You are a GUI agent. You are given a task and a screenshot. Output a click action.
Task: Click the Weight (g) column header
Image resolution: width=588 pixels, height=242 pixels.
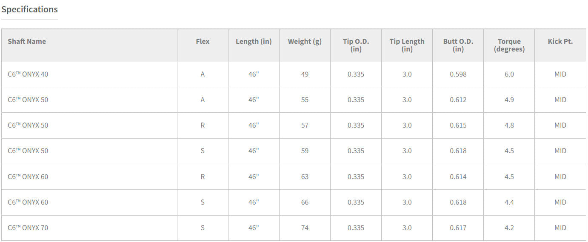point(305,41)
